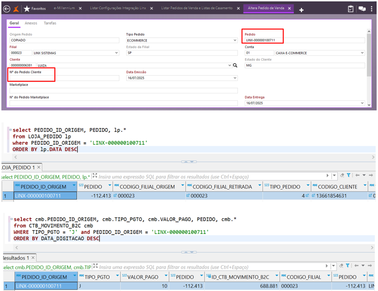Open the clipboard tasks icon
Image resolution: width=378 pixels, height=291 pixels.
point(350,9)
